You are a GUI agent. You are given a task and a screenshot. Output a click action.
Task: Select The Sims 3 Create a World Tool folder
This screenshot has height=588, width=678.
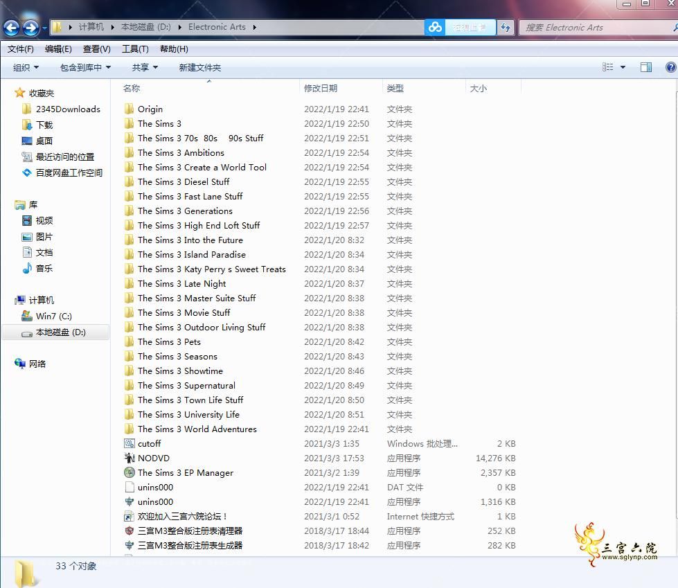[202, 168]
